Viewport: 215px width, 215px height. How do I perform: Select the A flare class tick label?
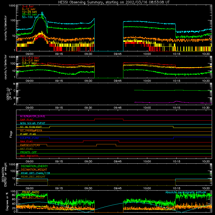[x=15, y=104]
